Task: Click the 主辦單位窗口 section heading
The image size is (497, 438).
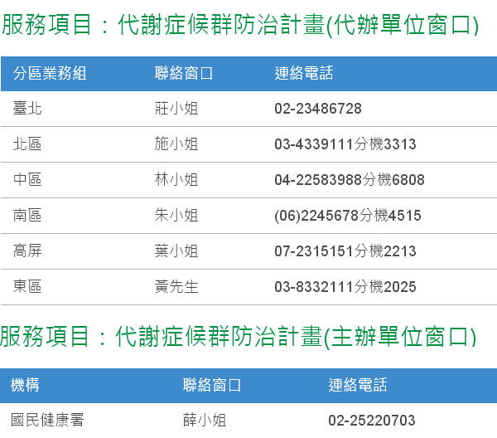Action: tap(239, 337)
